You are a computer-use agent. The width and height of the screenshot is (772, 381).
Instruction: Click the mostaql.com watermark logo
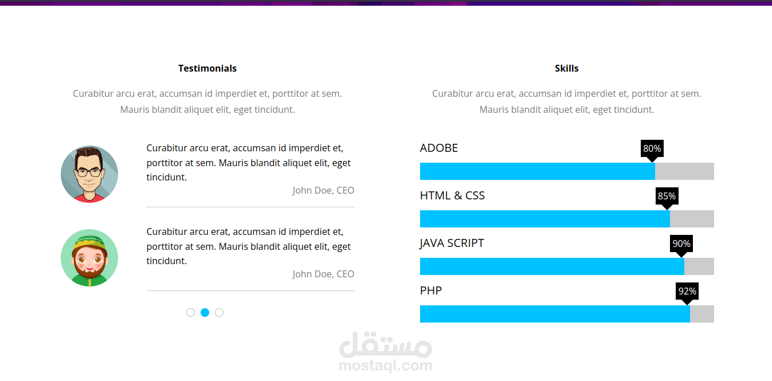click(385, 352)
